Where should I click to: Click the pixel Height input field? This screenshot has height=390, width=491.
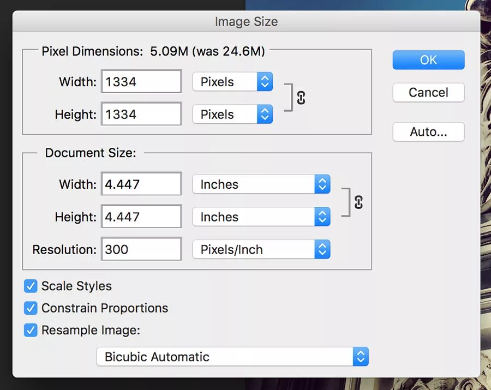click(x=141, y=115)
